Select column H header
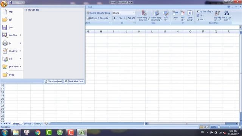The image size is (242, 136). (101, 31)
